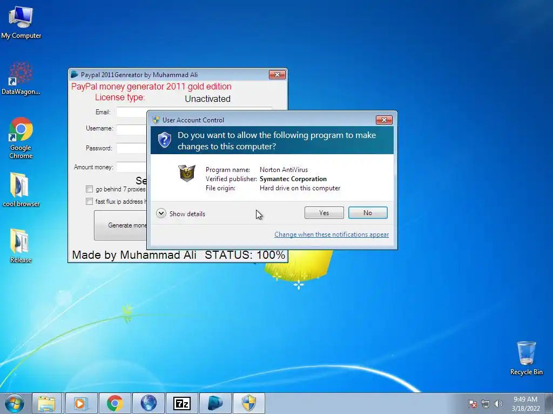553x414 pixels.
Task: Open the taskbar clock showing 9:49 AM
Action: tap(525, 404)
